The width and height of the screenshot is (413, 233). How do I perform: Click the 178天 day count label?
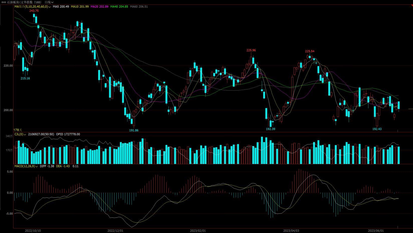[18, 130]
